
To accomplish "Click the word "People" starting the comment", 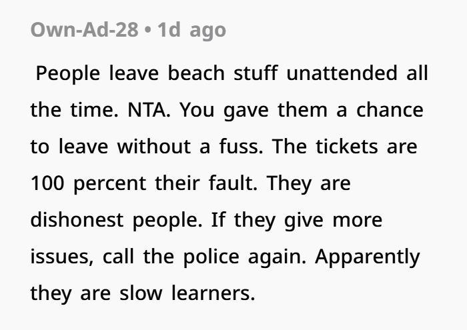I will (x=67, y=73).
